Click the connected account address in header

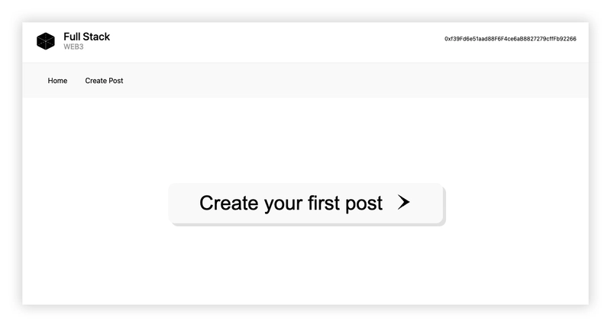[x=510, y=39]
